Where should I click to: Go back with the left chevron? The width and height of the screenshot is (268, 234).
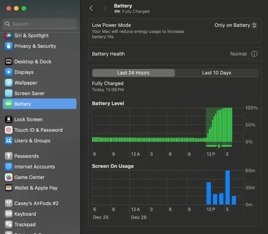(x=91, y=8)
